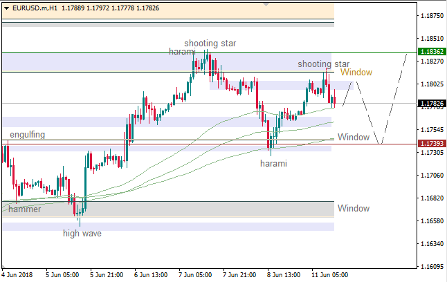Viewport: 447px width, 282px height.
Task: Click the 11 Jun 05:00 time label
Action: [x=331, y=274]
